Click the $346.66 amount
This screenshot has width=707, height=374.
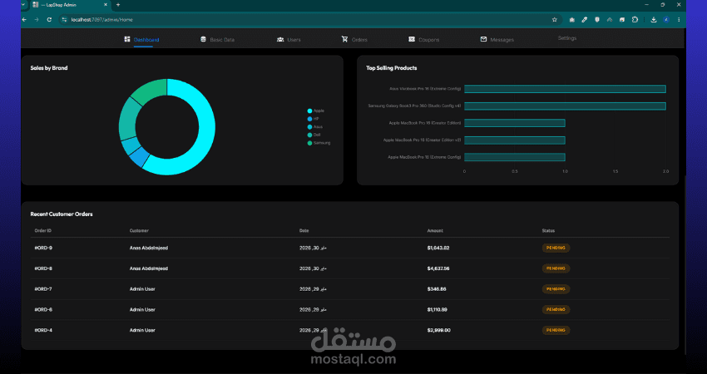click(x=437, y=289)
